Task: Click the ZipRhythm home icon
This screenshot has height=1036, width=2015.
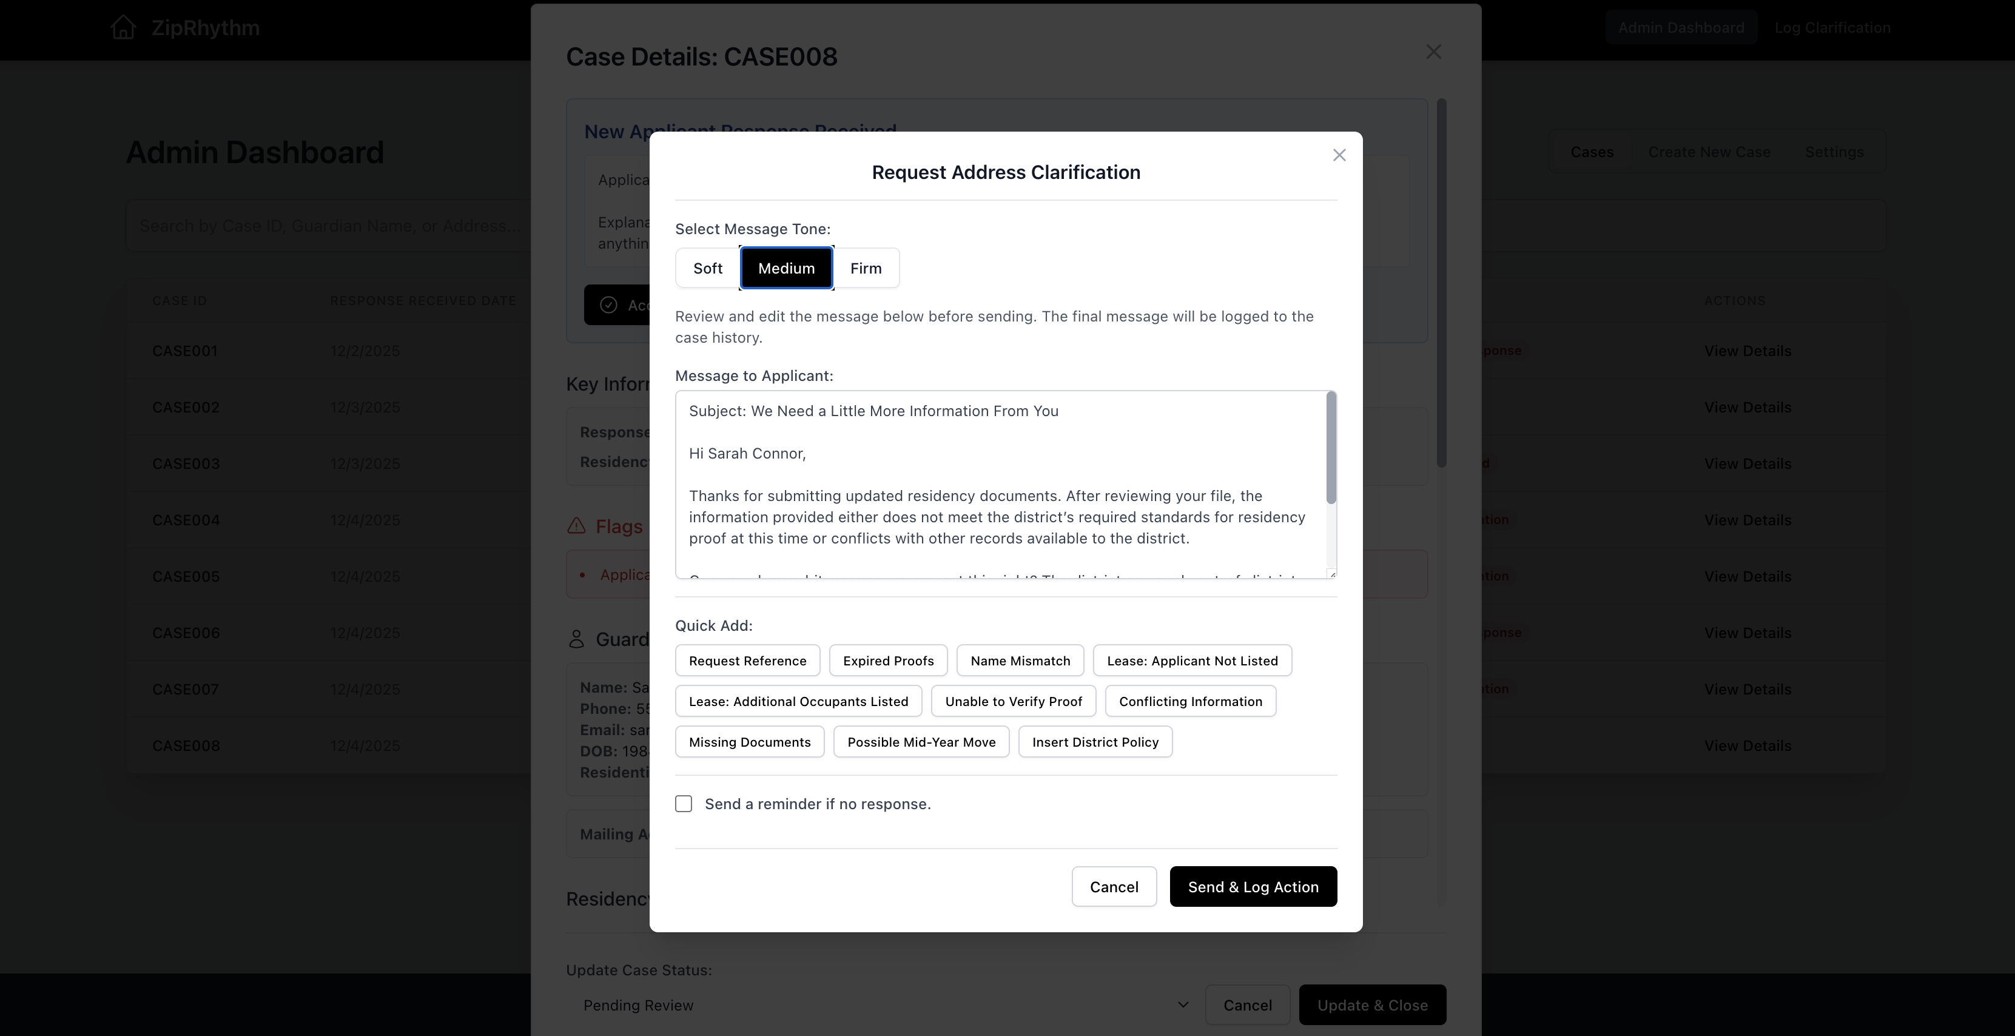Action: coord(124,27)
